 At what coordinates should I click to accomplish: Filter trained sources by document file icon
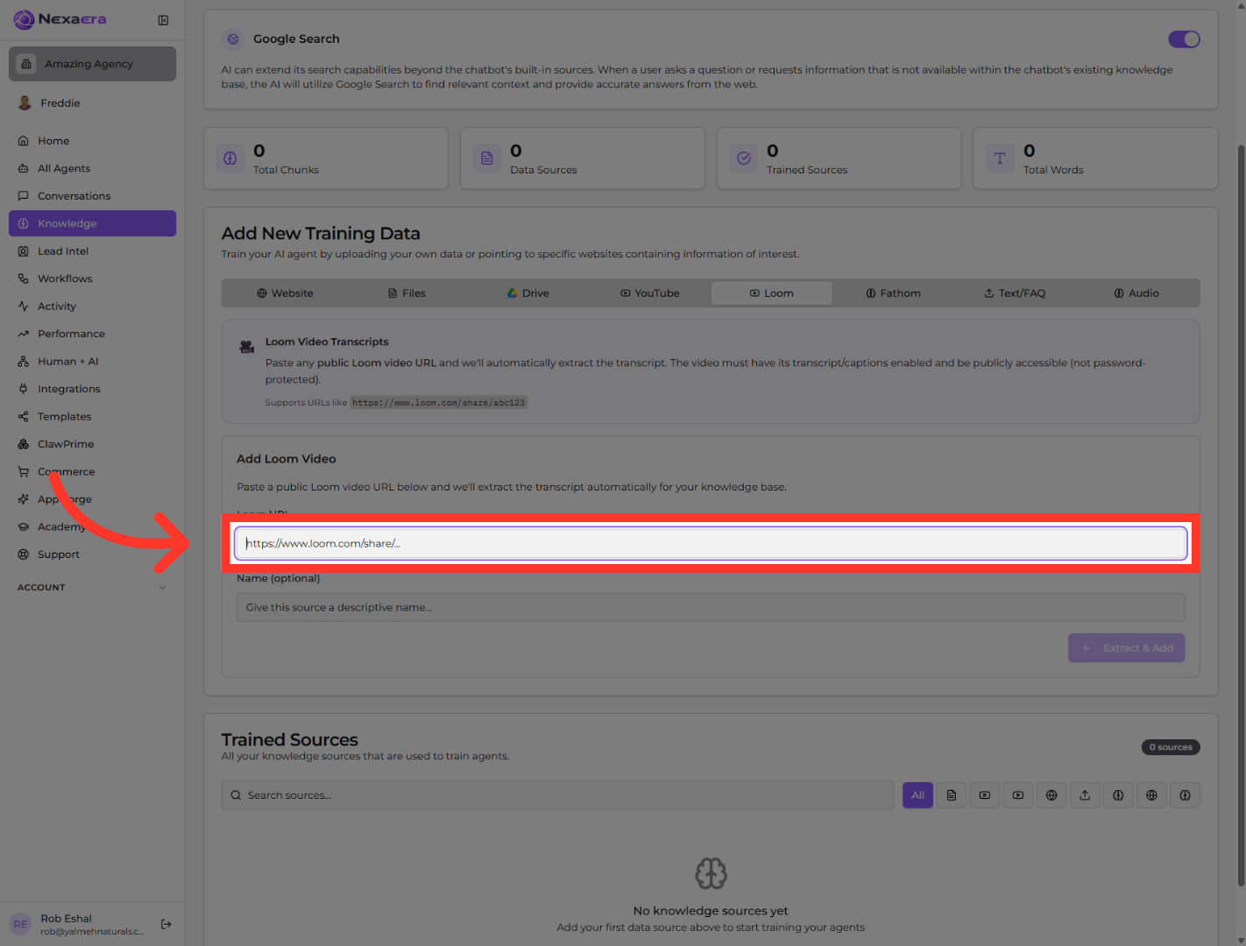pos(952,795)
